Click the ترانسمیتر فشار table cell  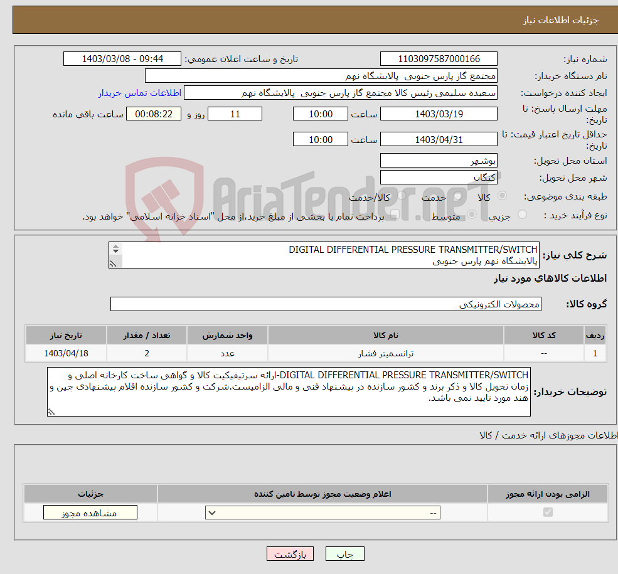click(x=386, y=354)
